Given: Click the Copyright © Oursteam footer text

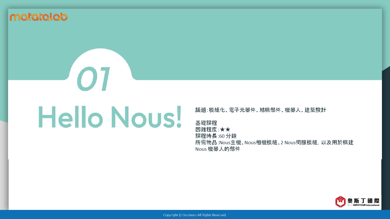Looking at the screenshot, I should (x=195, y=215).
